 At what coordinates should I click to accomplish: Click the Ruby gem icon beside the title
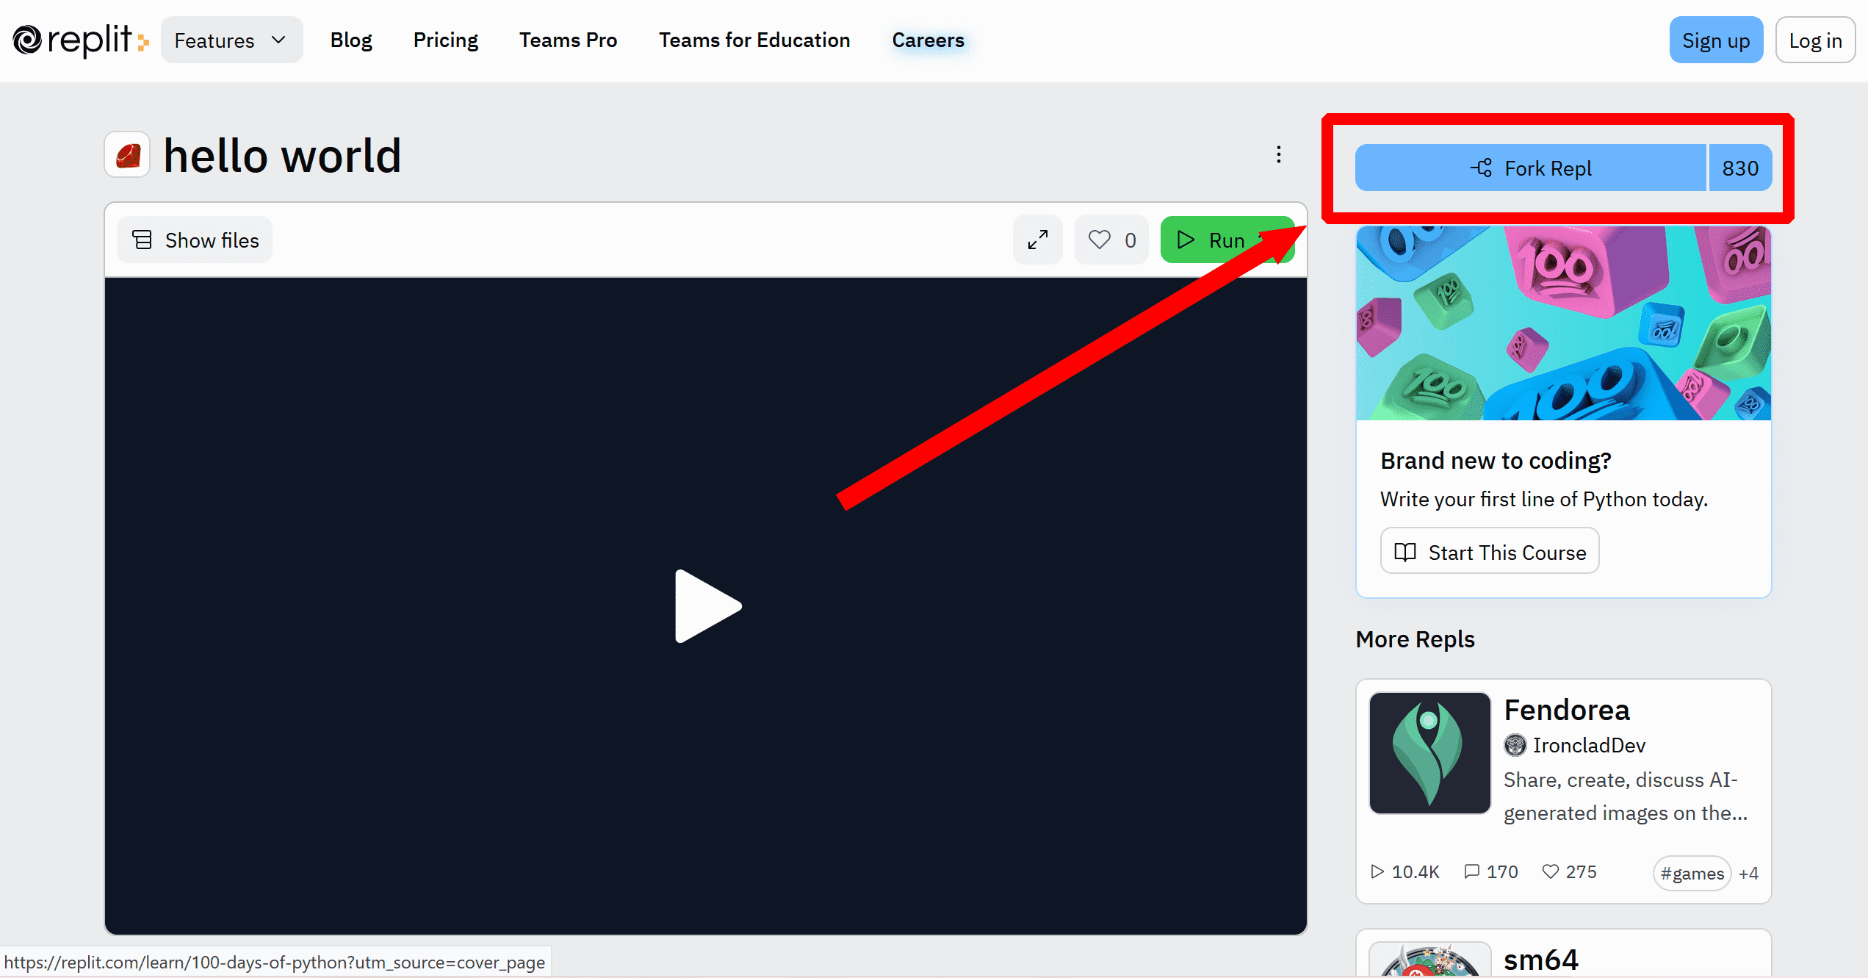click(128, 155)
